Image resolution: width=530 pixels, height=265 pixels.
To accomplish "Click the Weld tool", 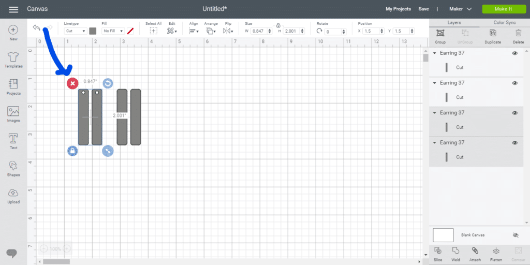I will tap(455, 253).
